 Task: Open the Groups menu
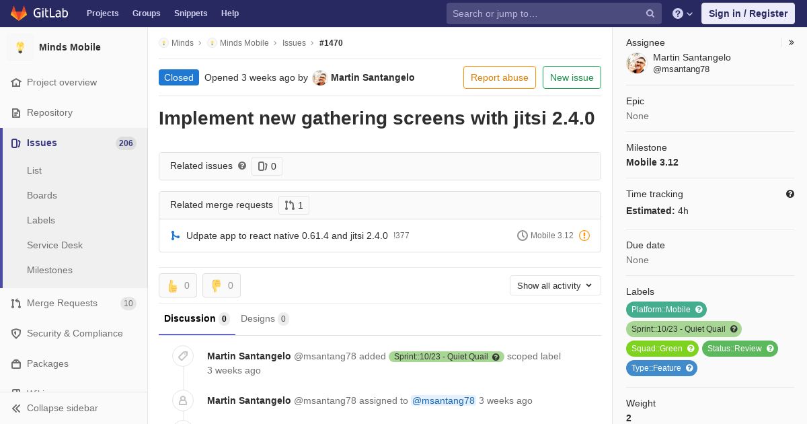pos(146,13)
